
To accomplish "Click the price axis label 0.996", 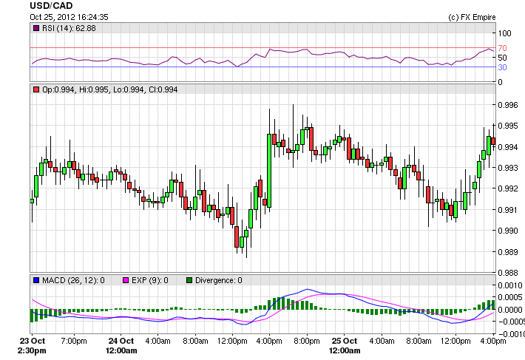I will (508, 105).
